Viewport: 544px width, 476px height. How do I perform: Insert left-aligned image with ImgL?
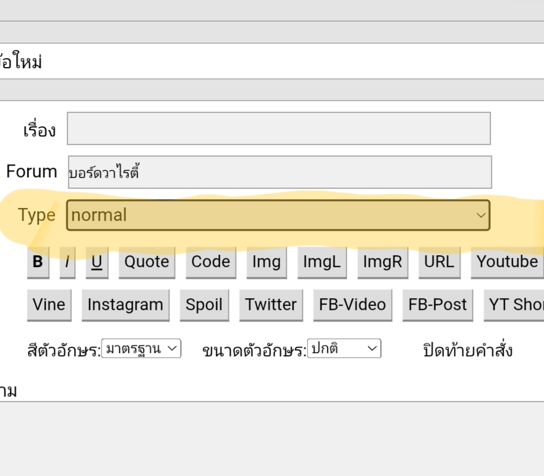tap(322, 262)
